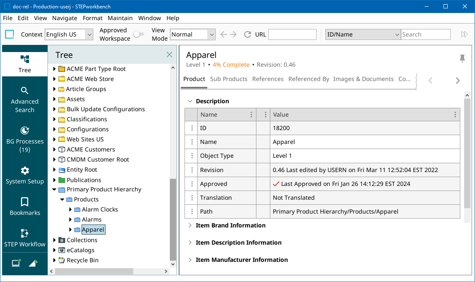
Task: Switch to the Sub Products tab
Action: [229, 79]
